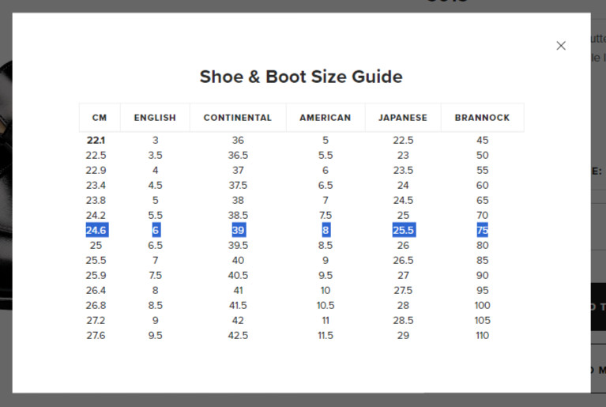Screen dimensions: 606x407
Task: Click the highlighted 24.6 CM cell
Action: point(96,230)
